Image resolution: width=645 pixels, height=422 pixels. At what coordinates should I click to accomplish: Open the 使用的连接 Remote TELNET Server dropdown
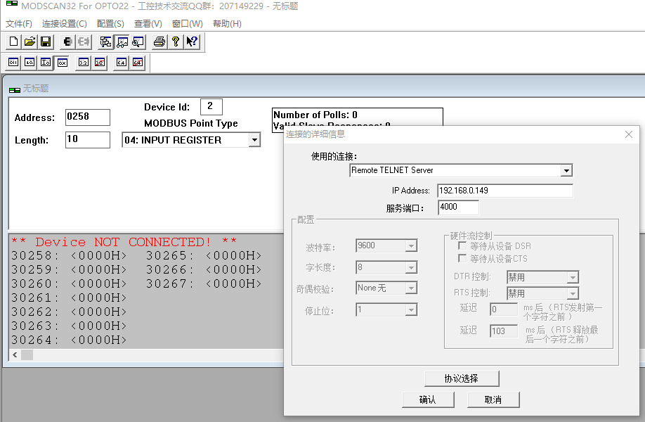tap(566, 170)
